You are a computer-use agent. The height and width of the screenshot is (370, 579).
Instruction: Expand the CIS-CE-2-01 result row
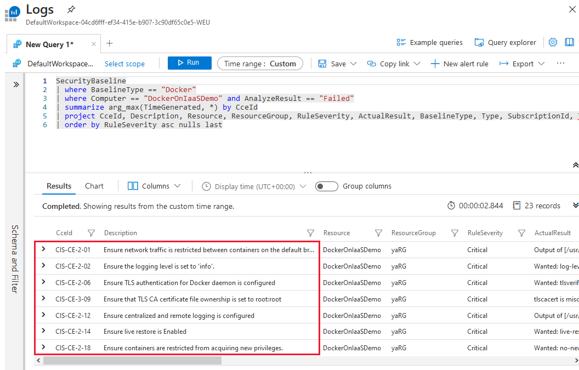coord(43,249)
